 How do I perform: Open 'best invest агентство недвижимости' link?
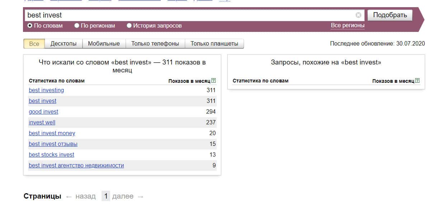click(x=76, y=165)
